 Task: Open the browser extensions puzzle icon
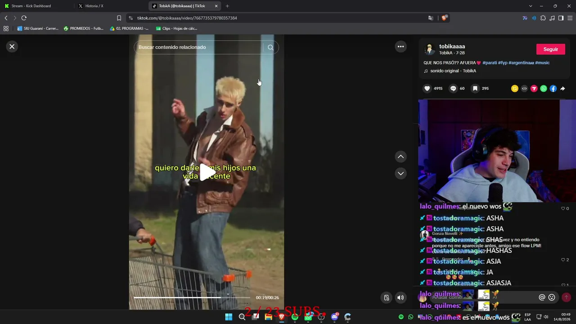click(543, 18)
